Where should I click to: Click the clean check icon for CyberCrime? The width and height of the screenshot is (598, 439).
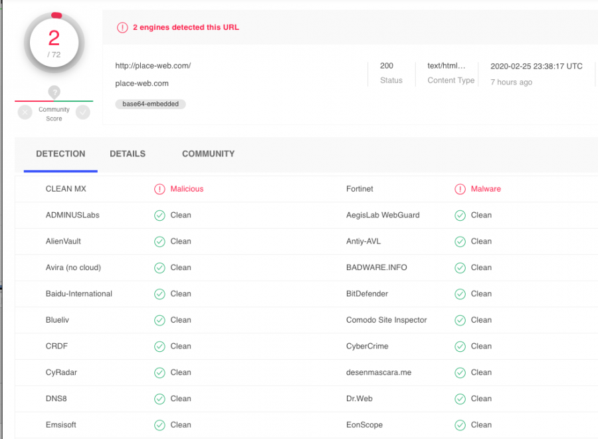[x=460, y=347]
